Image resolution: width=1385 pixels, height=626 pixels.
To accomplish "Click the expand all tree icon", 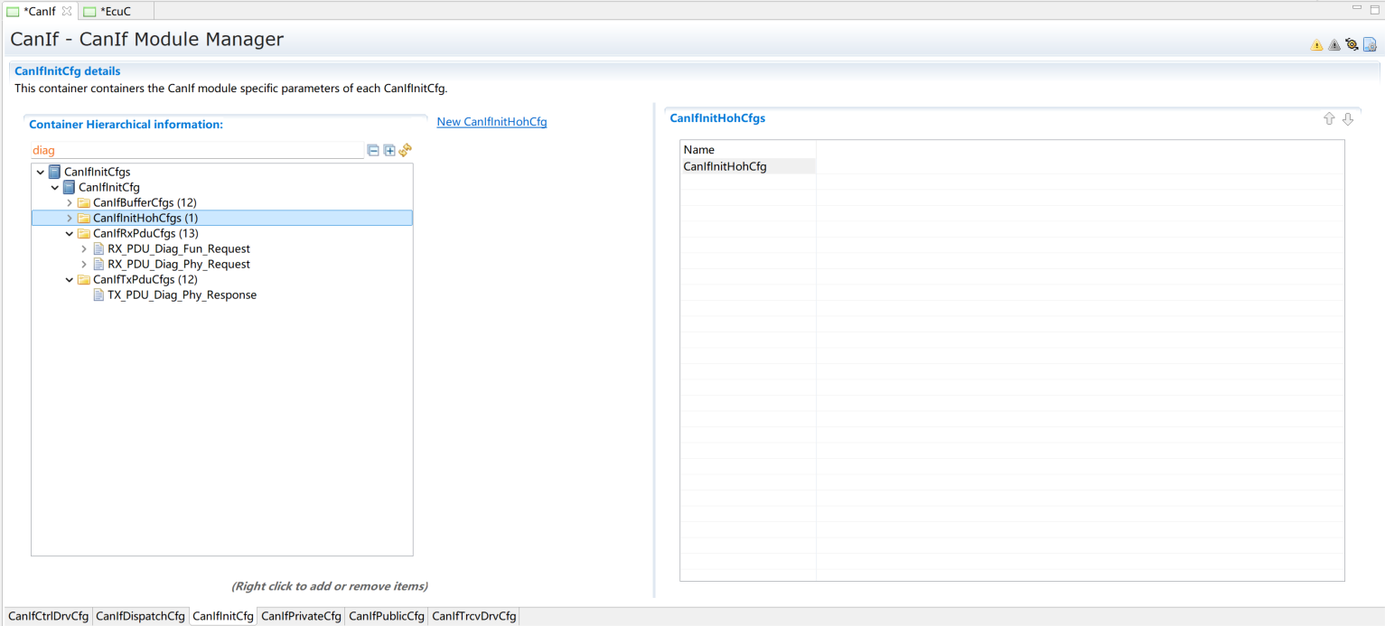I will 389,151.
